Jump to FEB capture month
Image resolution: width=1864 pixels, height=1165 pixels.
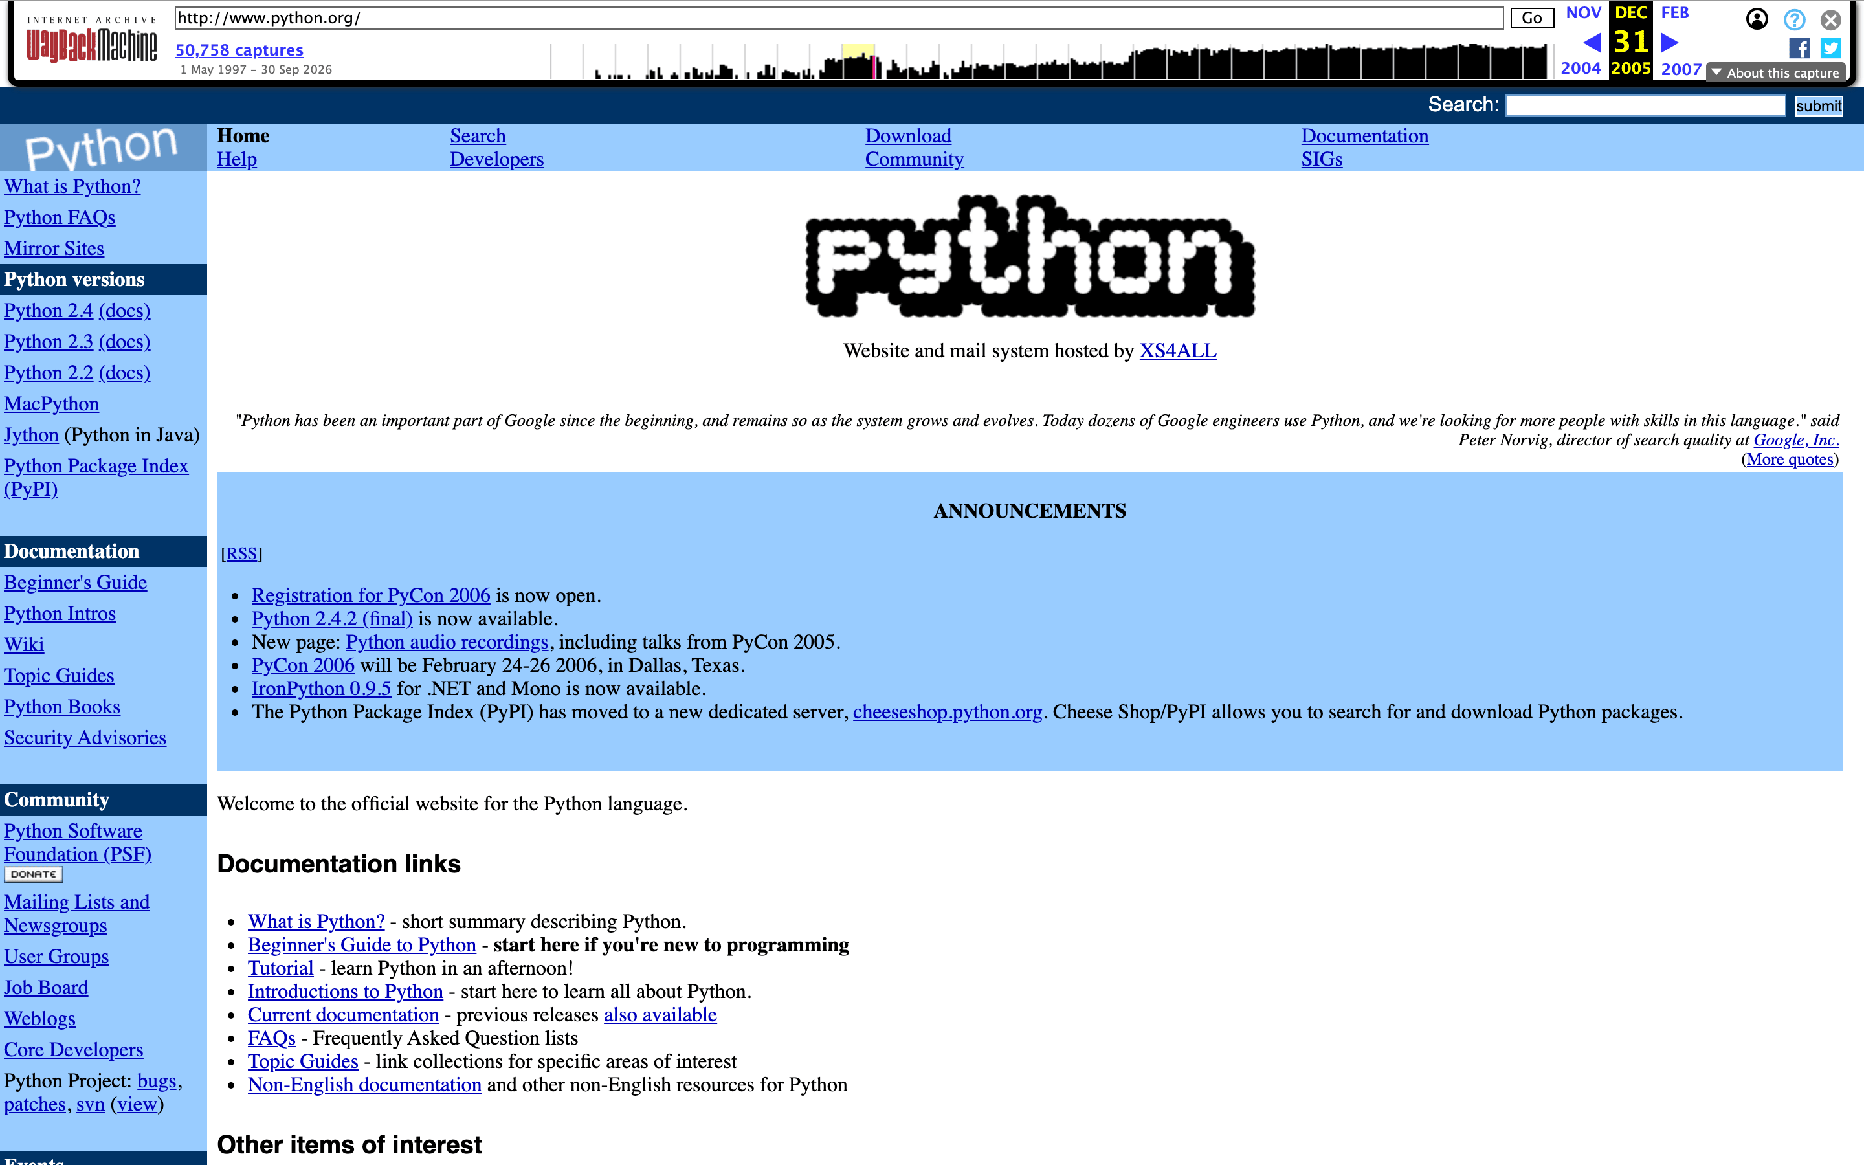[x=1674, y=13]
